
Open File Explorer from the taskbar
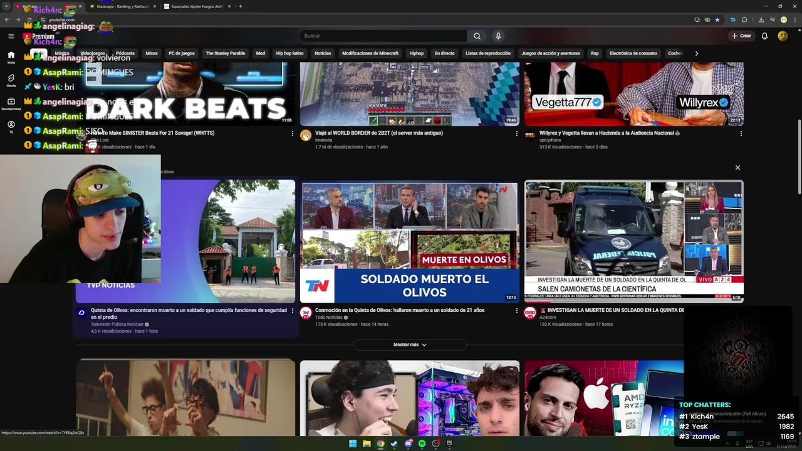point(367,443)
